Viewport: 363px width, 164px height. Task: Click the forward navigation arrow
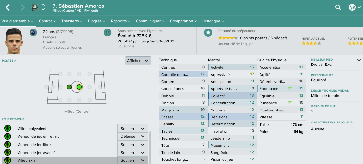(x=23, y=7)
